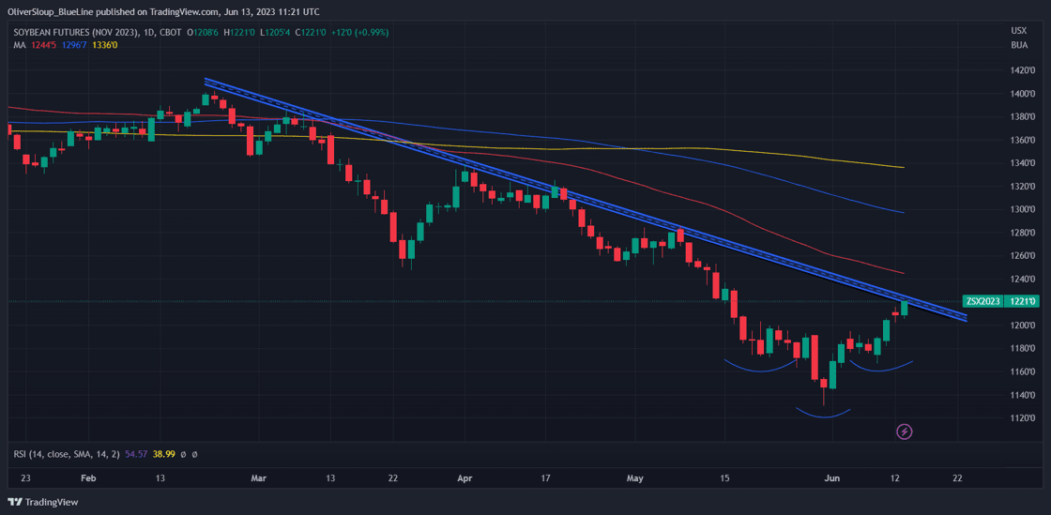Screen dimensions: 1051x515
Task: Click the BUA unit label
Action: point(1019,44)
